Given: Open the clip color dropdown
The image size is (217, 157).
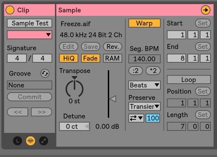Looking at the screenshot, I should [x=30, y=35].
